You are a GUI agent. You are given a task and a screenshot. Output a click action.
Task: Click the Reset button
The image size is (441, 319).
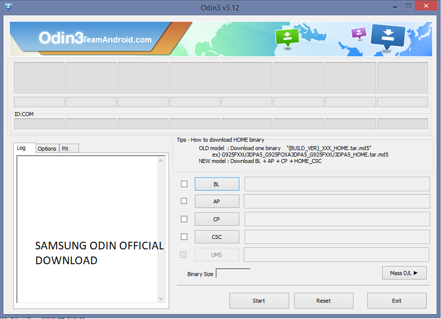point(323,300)
